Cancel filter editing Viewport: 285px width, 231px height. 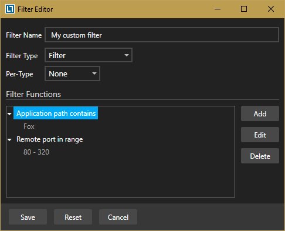coord(118,217)
